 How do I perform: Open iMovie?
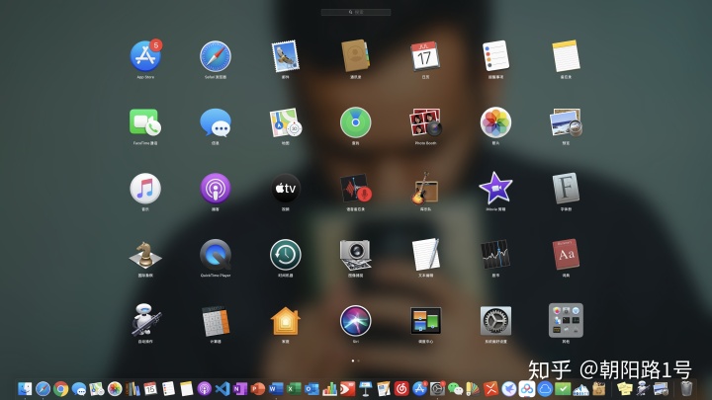(495, 189)
